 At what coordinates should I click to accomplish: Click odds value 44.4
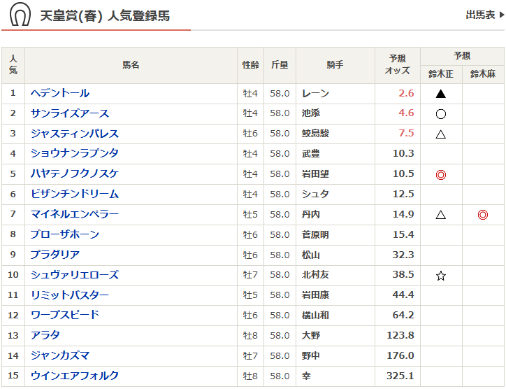coord(403,295)
